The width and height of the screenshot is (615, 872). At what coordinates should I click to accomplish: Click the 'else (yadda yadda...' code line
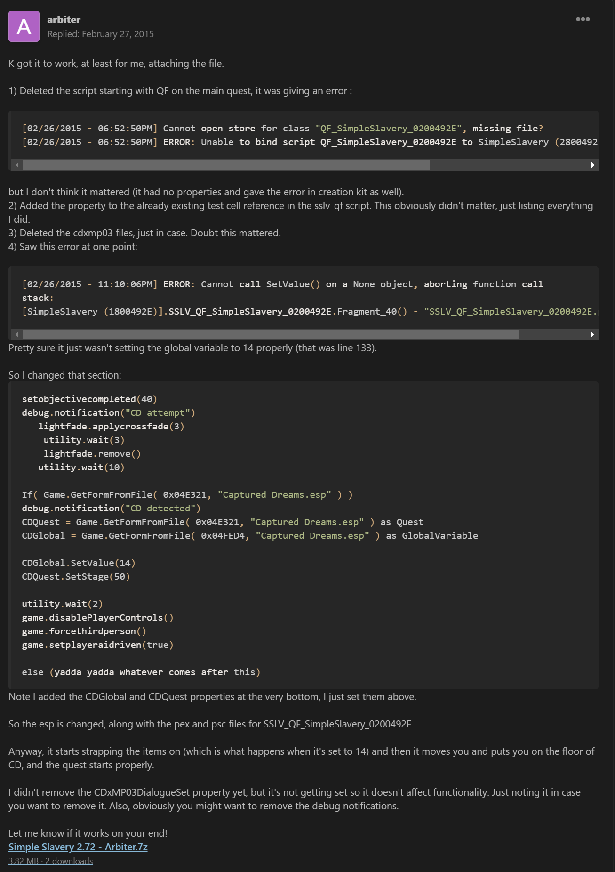click(x=141, y=672)
